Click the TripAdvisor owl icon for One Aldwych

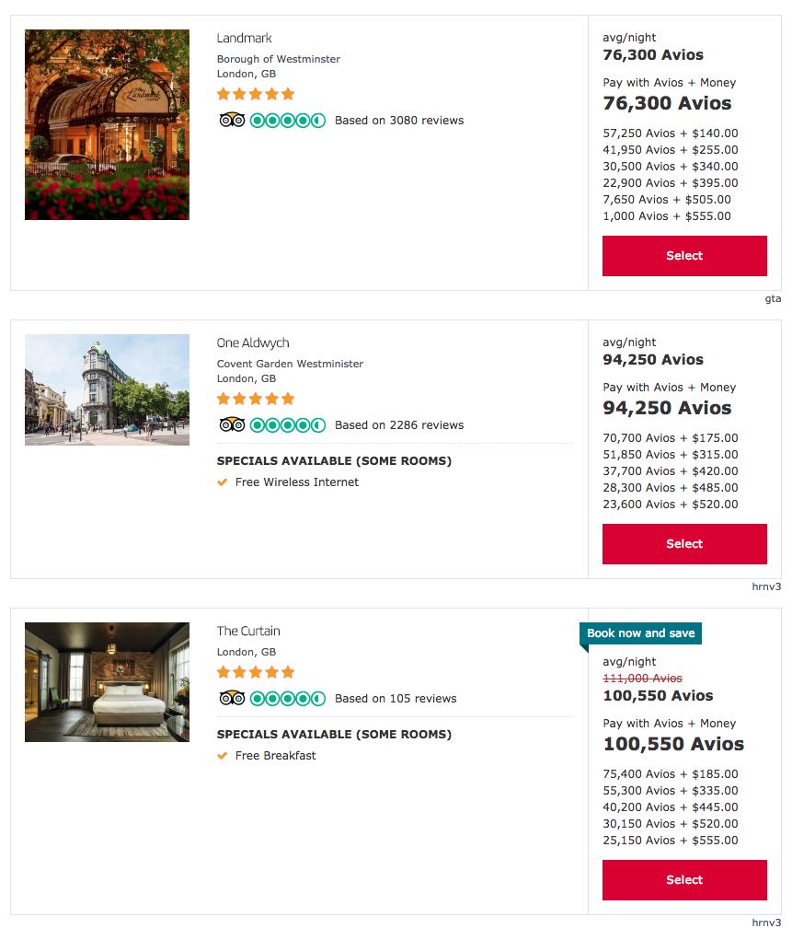point(232,425)
